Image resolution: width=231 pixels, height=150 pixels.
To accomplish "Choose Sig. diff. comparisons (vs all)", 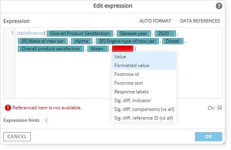I will [144, 109].
